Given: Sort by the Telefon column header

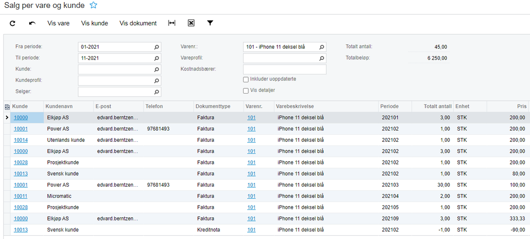Looking at the screenshot, I should [x=168, y=106].
